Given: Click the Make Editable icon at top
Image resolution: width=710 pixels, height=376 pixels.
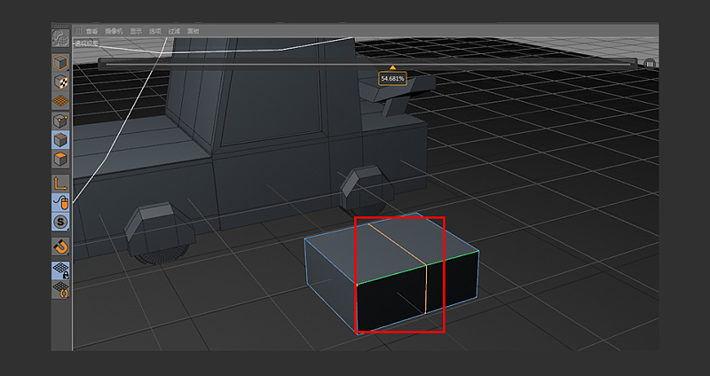Looking at the screenshot, I should (x=60, y=38).
